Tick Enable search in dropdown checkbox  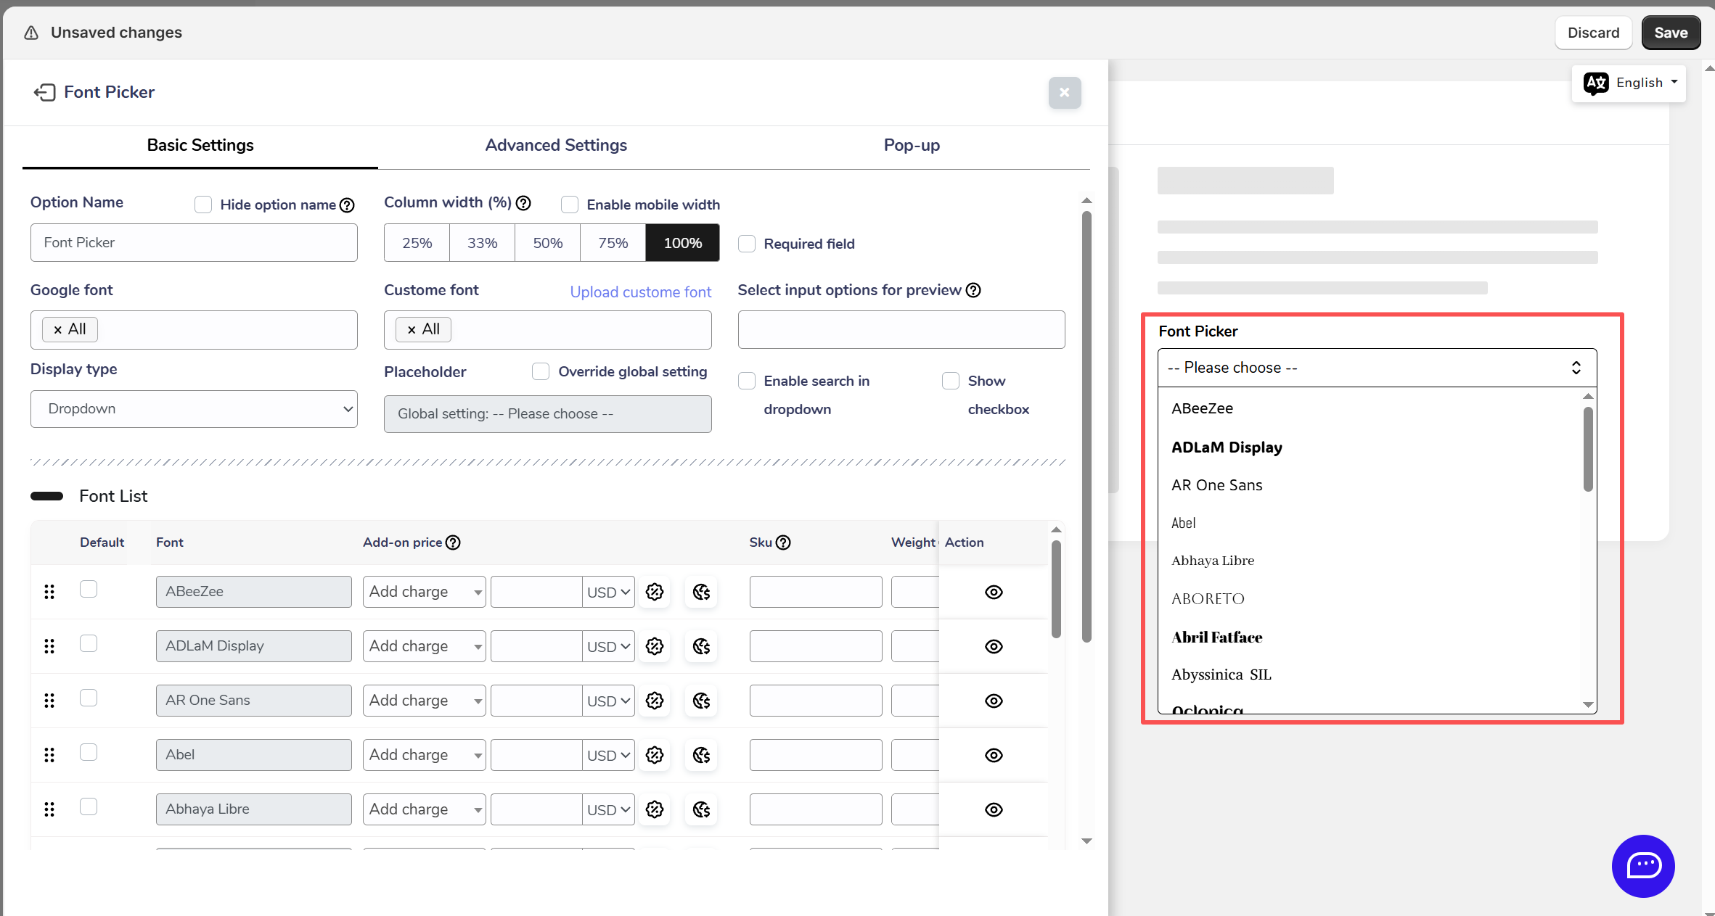pos(747,381)
